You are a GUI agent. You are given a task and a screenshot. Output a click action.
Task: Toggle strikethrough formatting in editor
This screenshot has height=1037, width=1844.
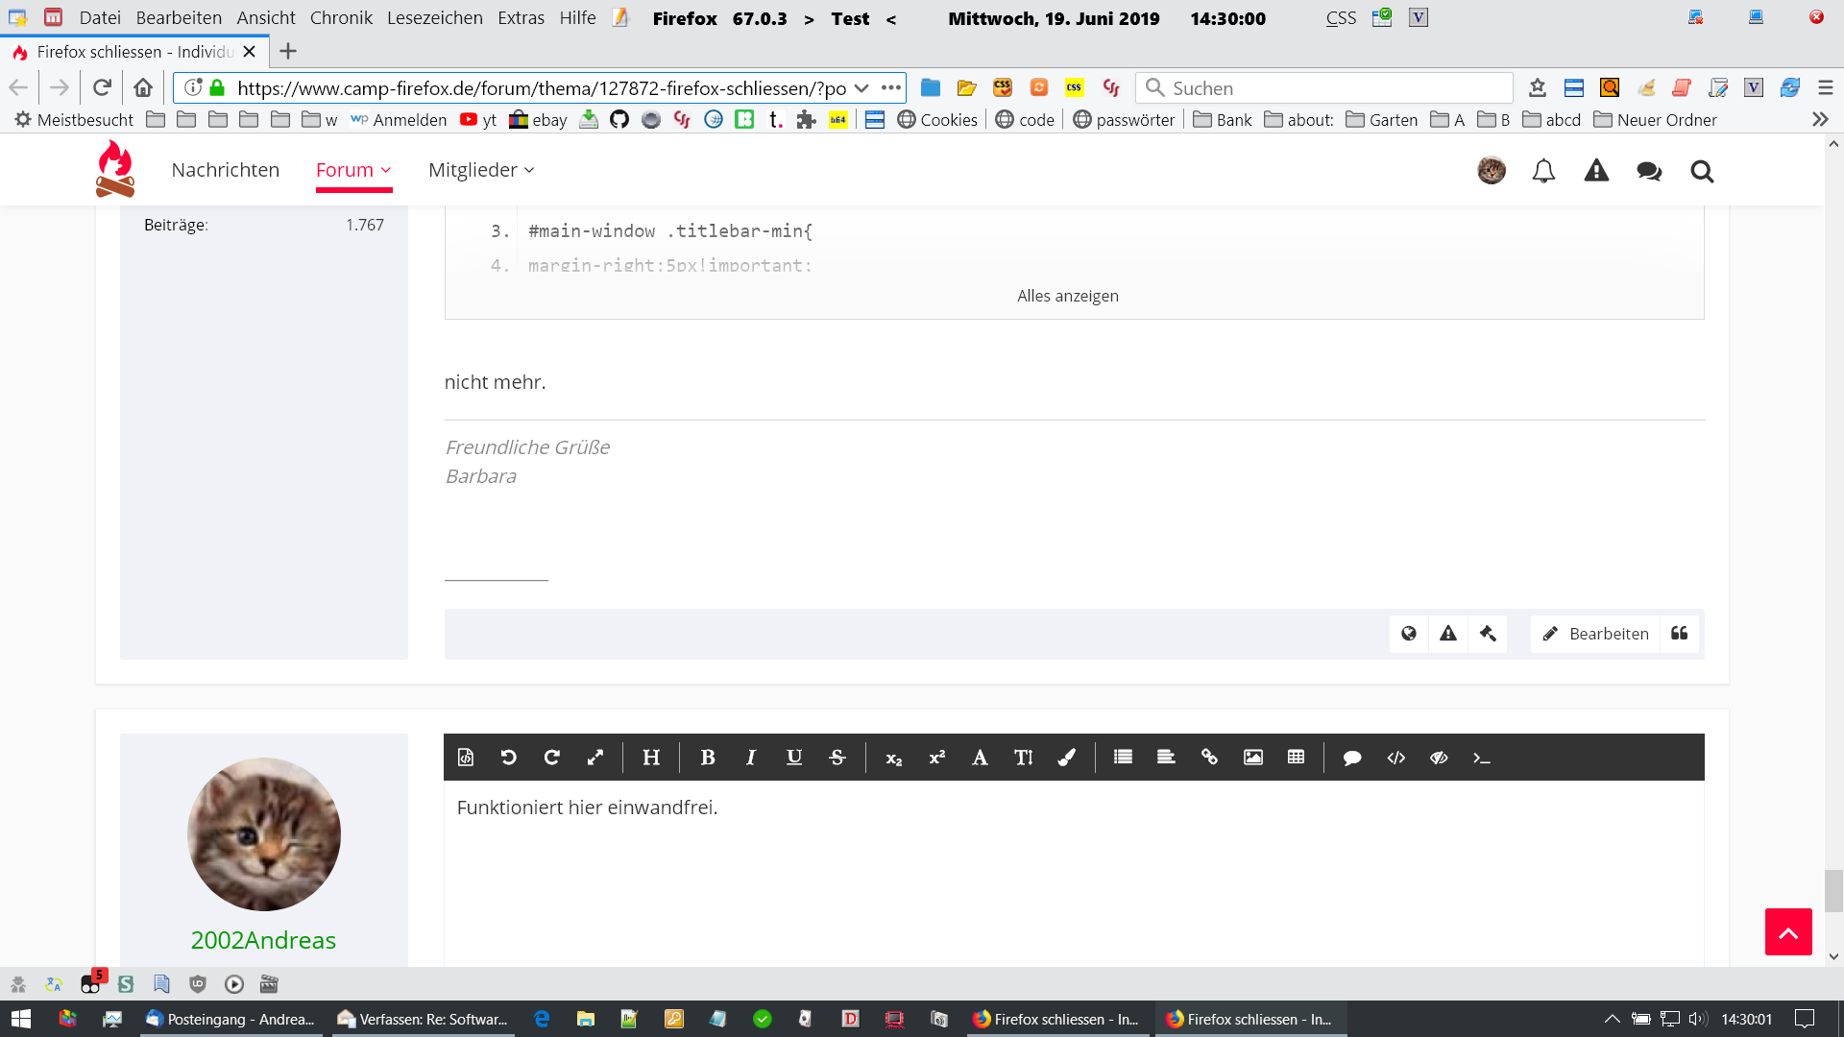pos(837,758)
